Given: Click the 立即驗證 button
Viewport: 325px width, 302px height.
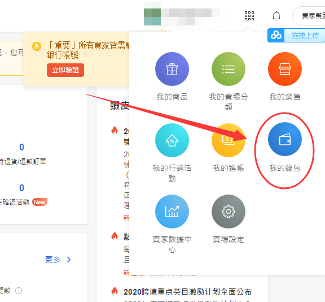Looking at the screenshot, I should pyautogui.click(x=65, y=70).
